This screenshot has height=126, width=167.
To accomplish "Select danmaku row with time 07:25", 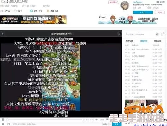I will 144,56.
